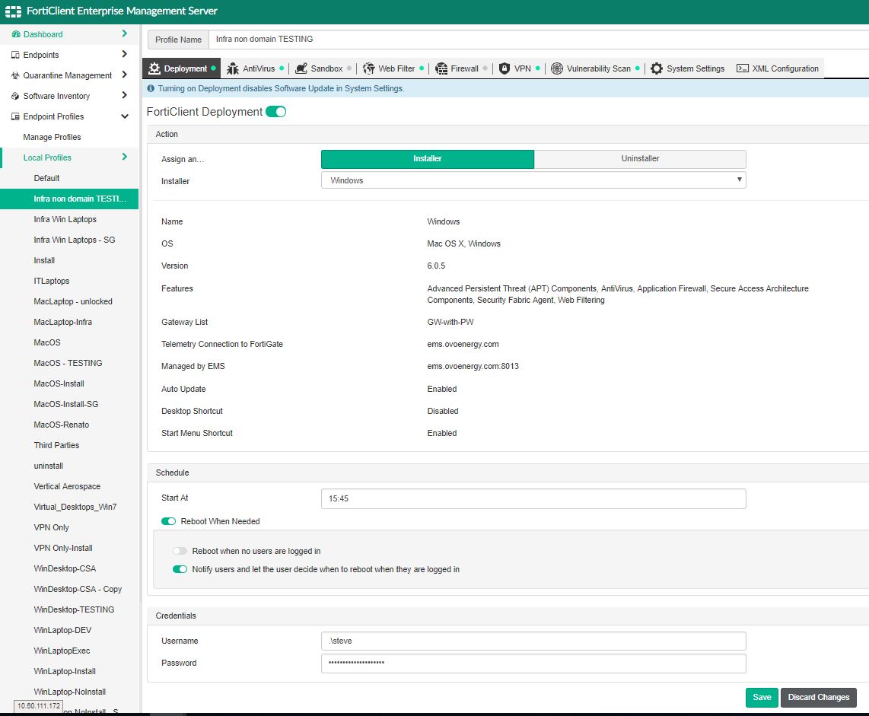Click the info icon in deployment notice
The height and width of the screenshot is (716, 869).
[151, 89]
